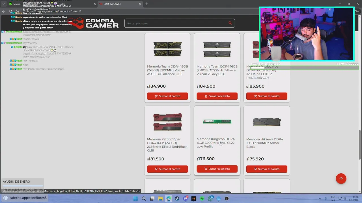Open Spotify from the taskbar
The width and height of the screenshot is (362, 203).
pyautogui.click(x=202, y=198)
